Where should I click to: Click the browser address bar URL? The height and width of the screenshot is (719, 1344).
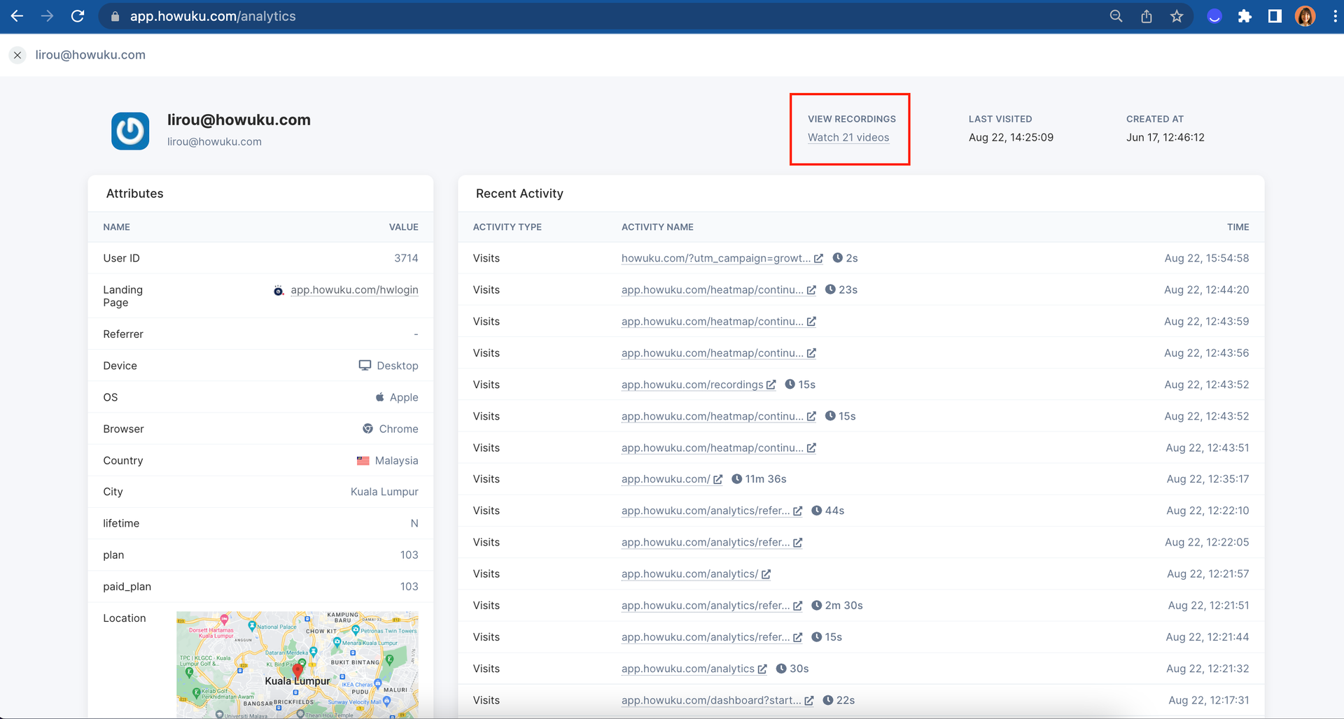pyautogui.click(x=213, y=16)
